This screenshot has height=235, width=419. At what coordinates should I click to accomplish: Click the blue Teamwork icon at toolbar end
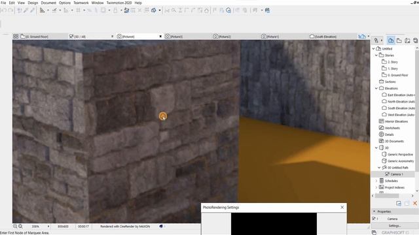coord(267,10)
